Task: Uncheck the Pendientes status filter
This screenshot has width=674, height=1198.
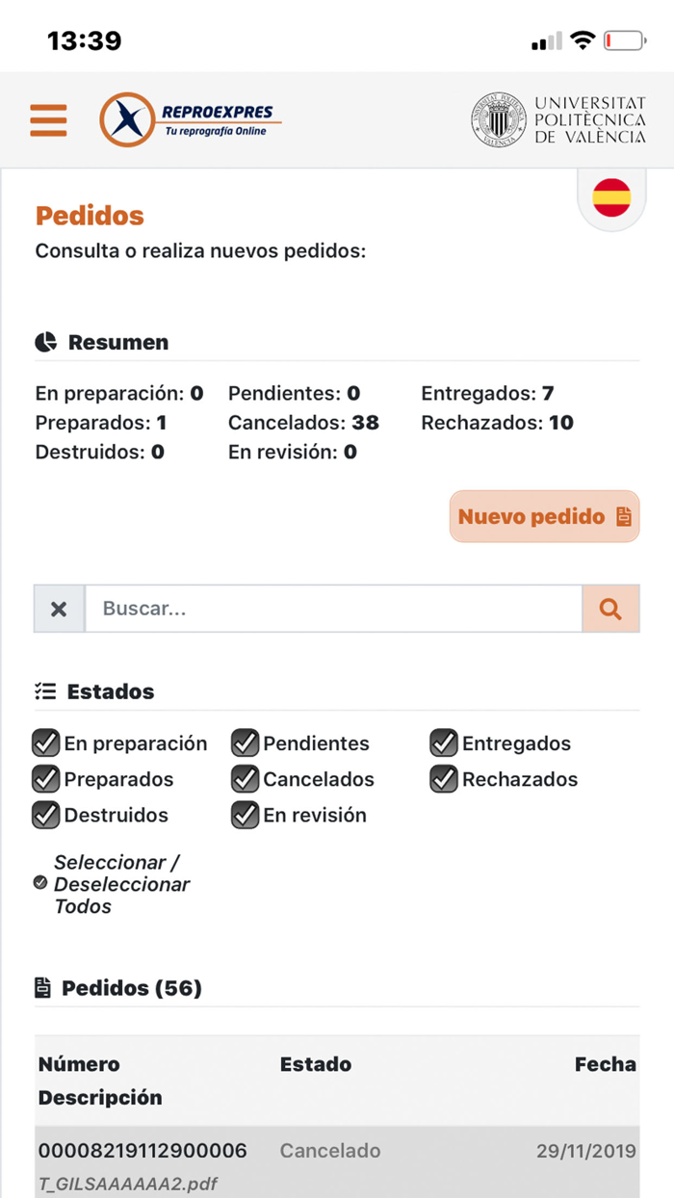Action: 246,742
